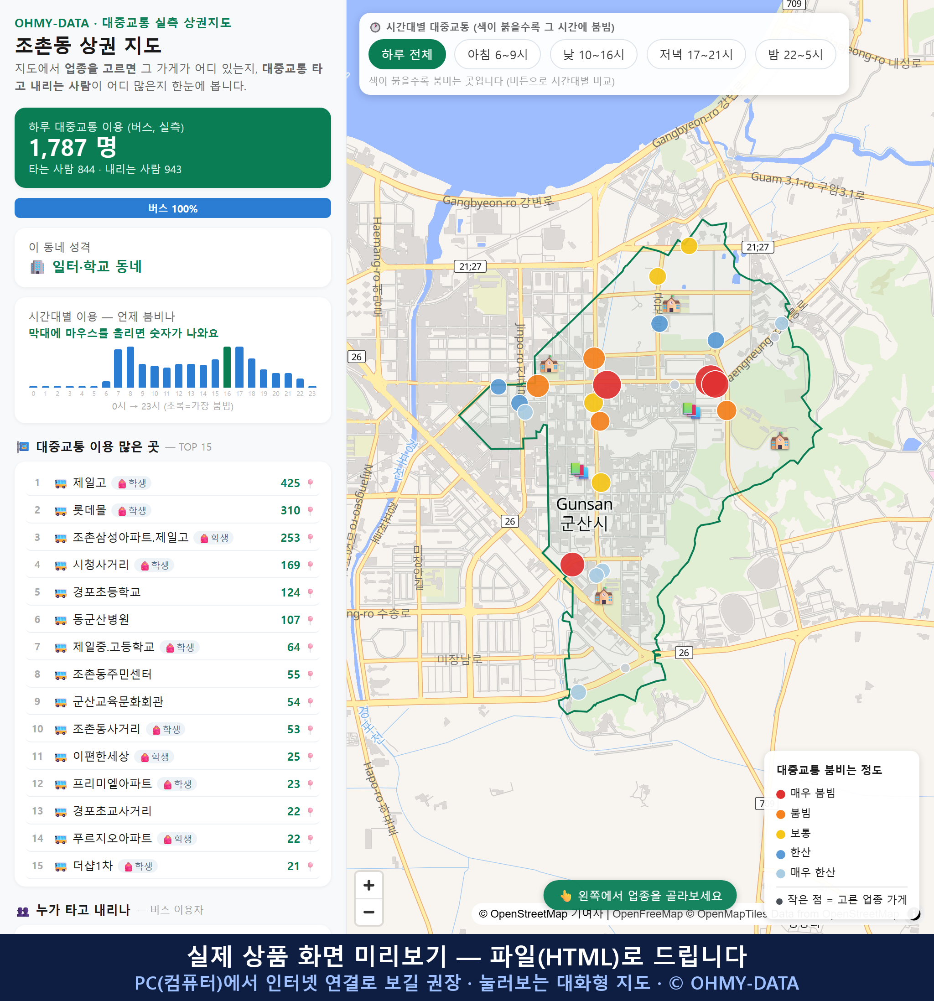Viewport: 934px width, 1001px height.
Task: Open the OpenFreeMap attribution link
Action: tap(647, 913)
